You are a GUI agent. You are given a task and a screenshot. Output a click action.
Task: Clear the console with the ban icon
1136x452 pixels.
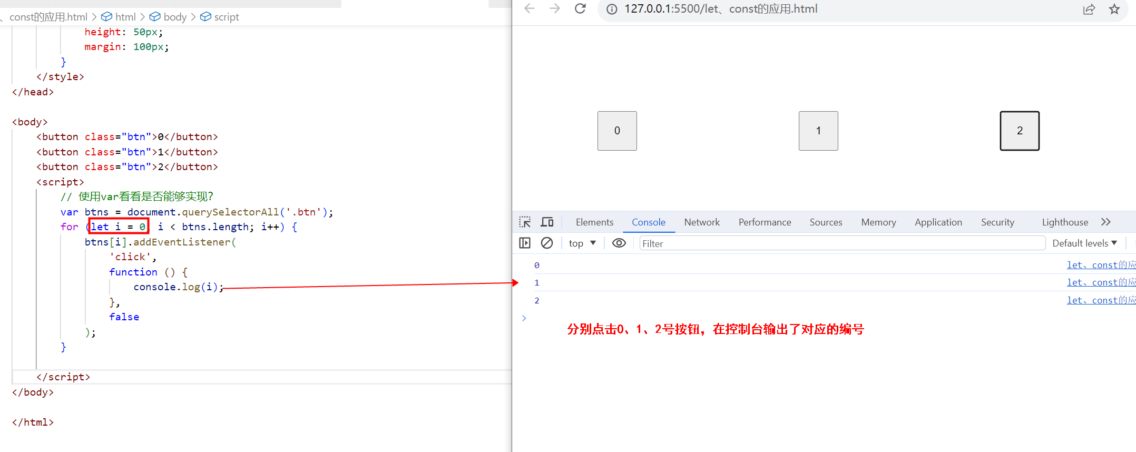tap(547, 243)
